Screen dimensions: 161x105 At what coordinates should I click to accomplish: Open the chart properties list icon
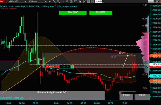pos(93,1)
